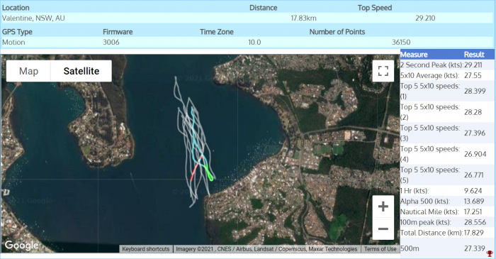Screen dimensions: 496x259
Task: Click the Result column header
Action: click(x=474, y=55)
